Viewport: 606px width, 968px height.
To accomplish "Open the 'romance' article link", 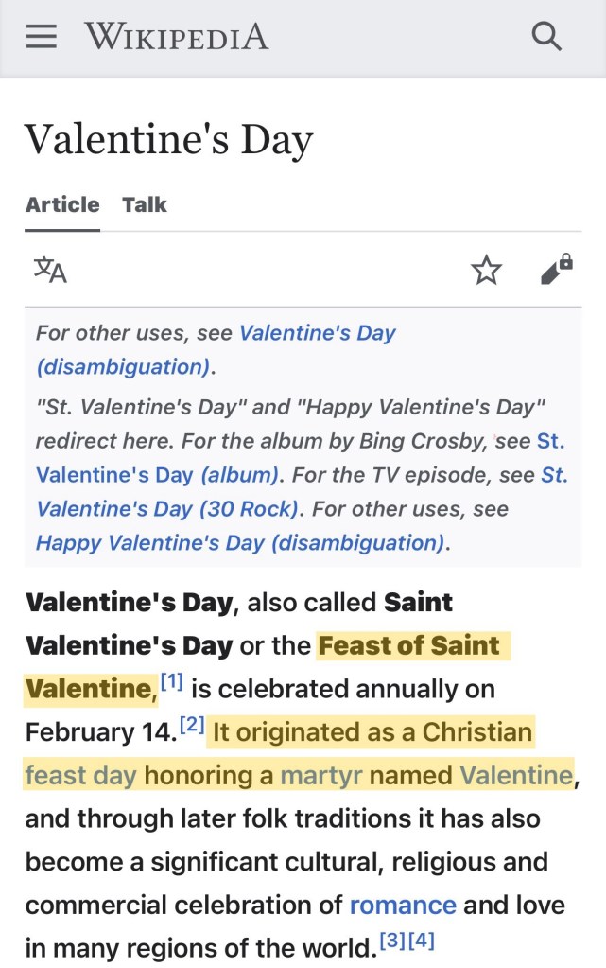I will point(403,905).
